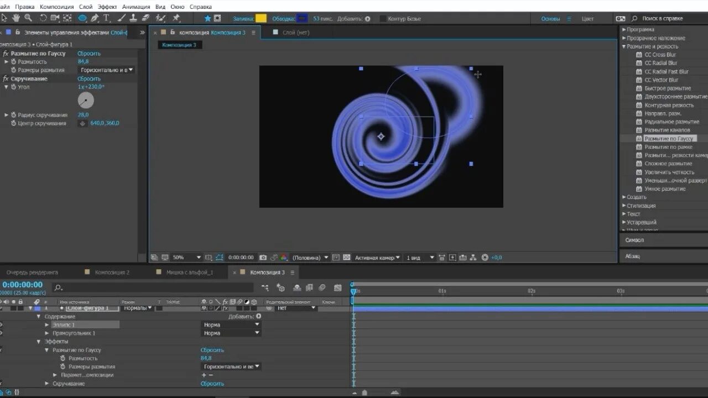Select the Roto Brush tool
Viewport: 708px width, 398px height.
pyautogui.click(x=160, y=18)
